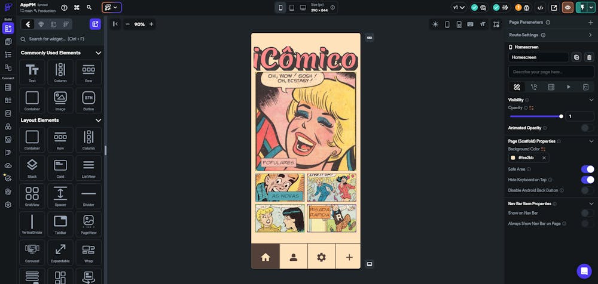The width and height of the screenshot is (598, 284).
Task: Select desktop device preview
Action: click(x=303, y=8)
